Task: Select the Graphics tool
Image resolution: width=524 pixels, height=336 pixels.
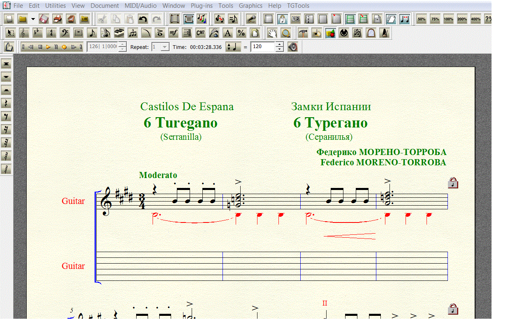Action: [330, 33]
